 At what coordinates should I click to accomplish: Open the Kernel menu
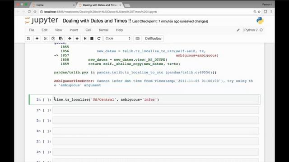[x=103, y=30]
